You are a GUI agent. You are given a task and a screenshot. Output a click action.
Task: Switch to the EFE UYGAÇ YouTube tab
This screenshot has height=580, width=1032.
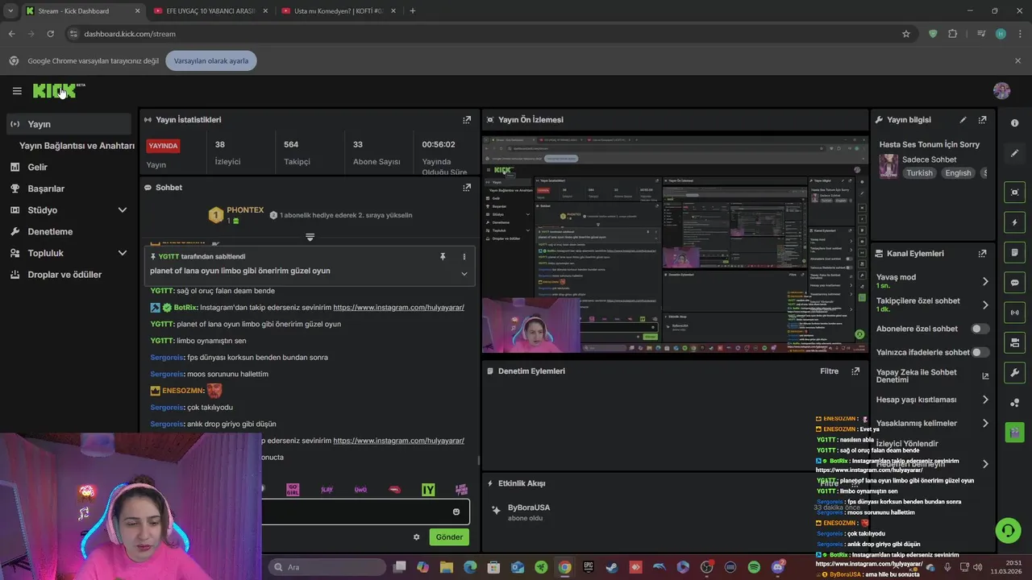(210, 10)
